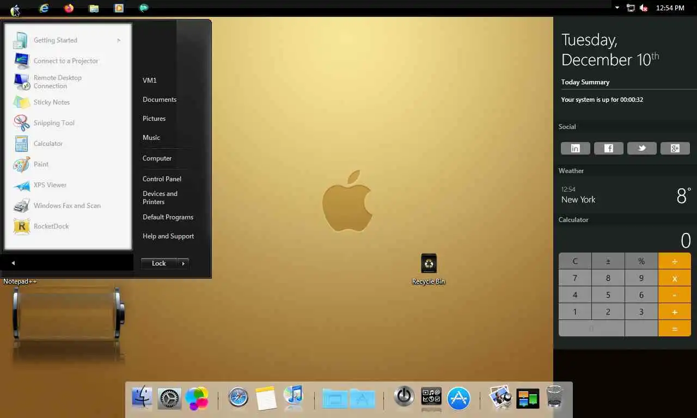Screen dimensions: 697x418
Task: Open XPS Viewer
Action: click(x=68, y=185)
